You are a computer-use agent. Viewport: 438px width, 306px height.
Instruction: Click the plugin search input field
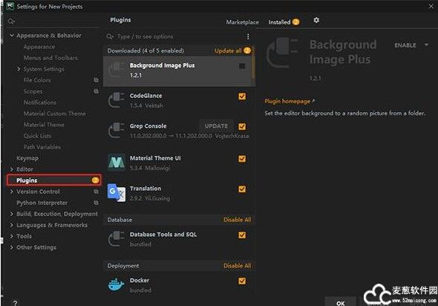pyautogui.click(x=179, y=36)
